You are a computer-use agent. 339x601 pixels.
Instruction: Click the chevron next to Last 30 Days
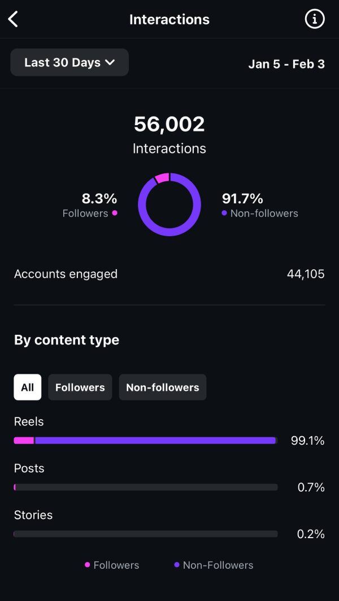pyautogui.click(x=109, y=62)
